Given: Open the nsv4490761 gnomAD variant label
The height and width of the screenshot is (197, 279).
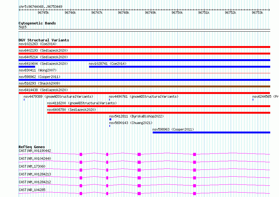Looking at the screenshot, I should click(x=144, y=96).
